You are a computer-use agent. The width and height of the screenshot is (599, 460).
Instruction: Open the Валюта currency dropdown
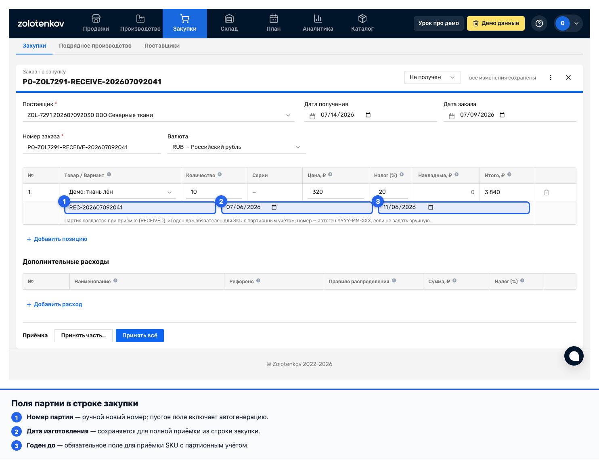click(x=237, y=147)
